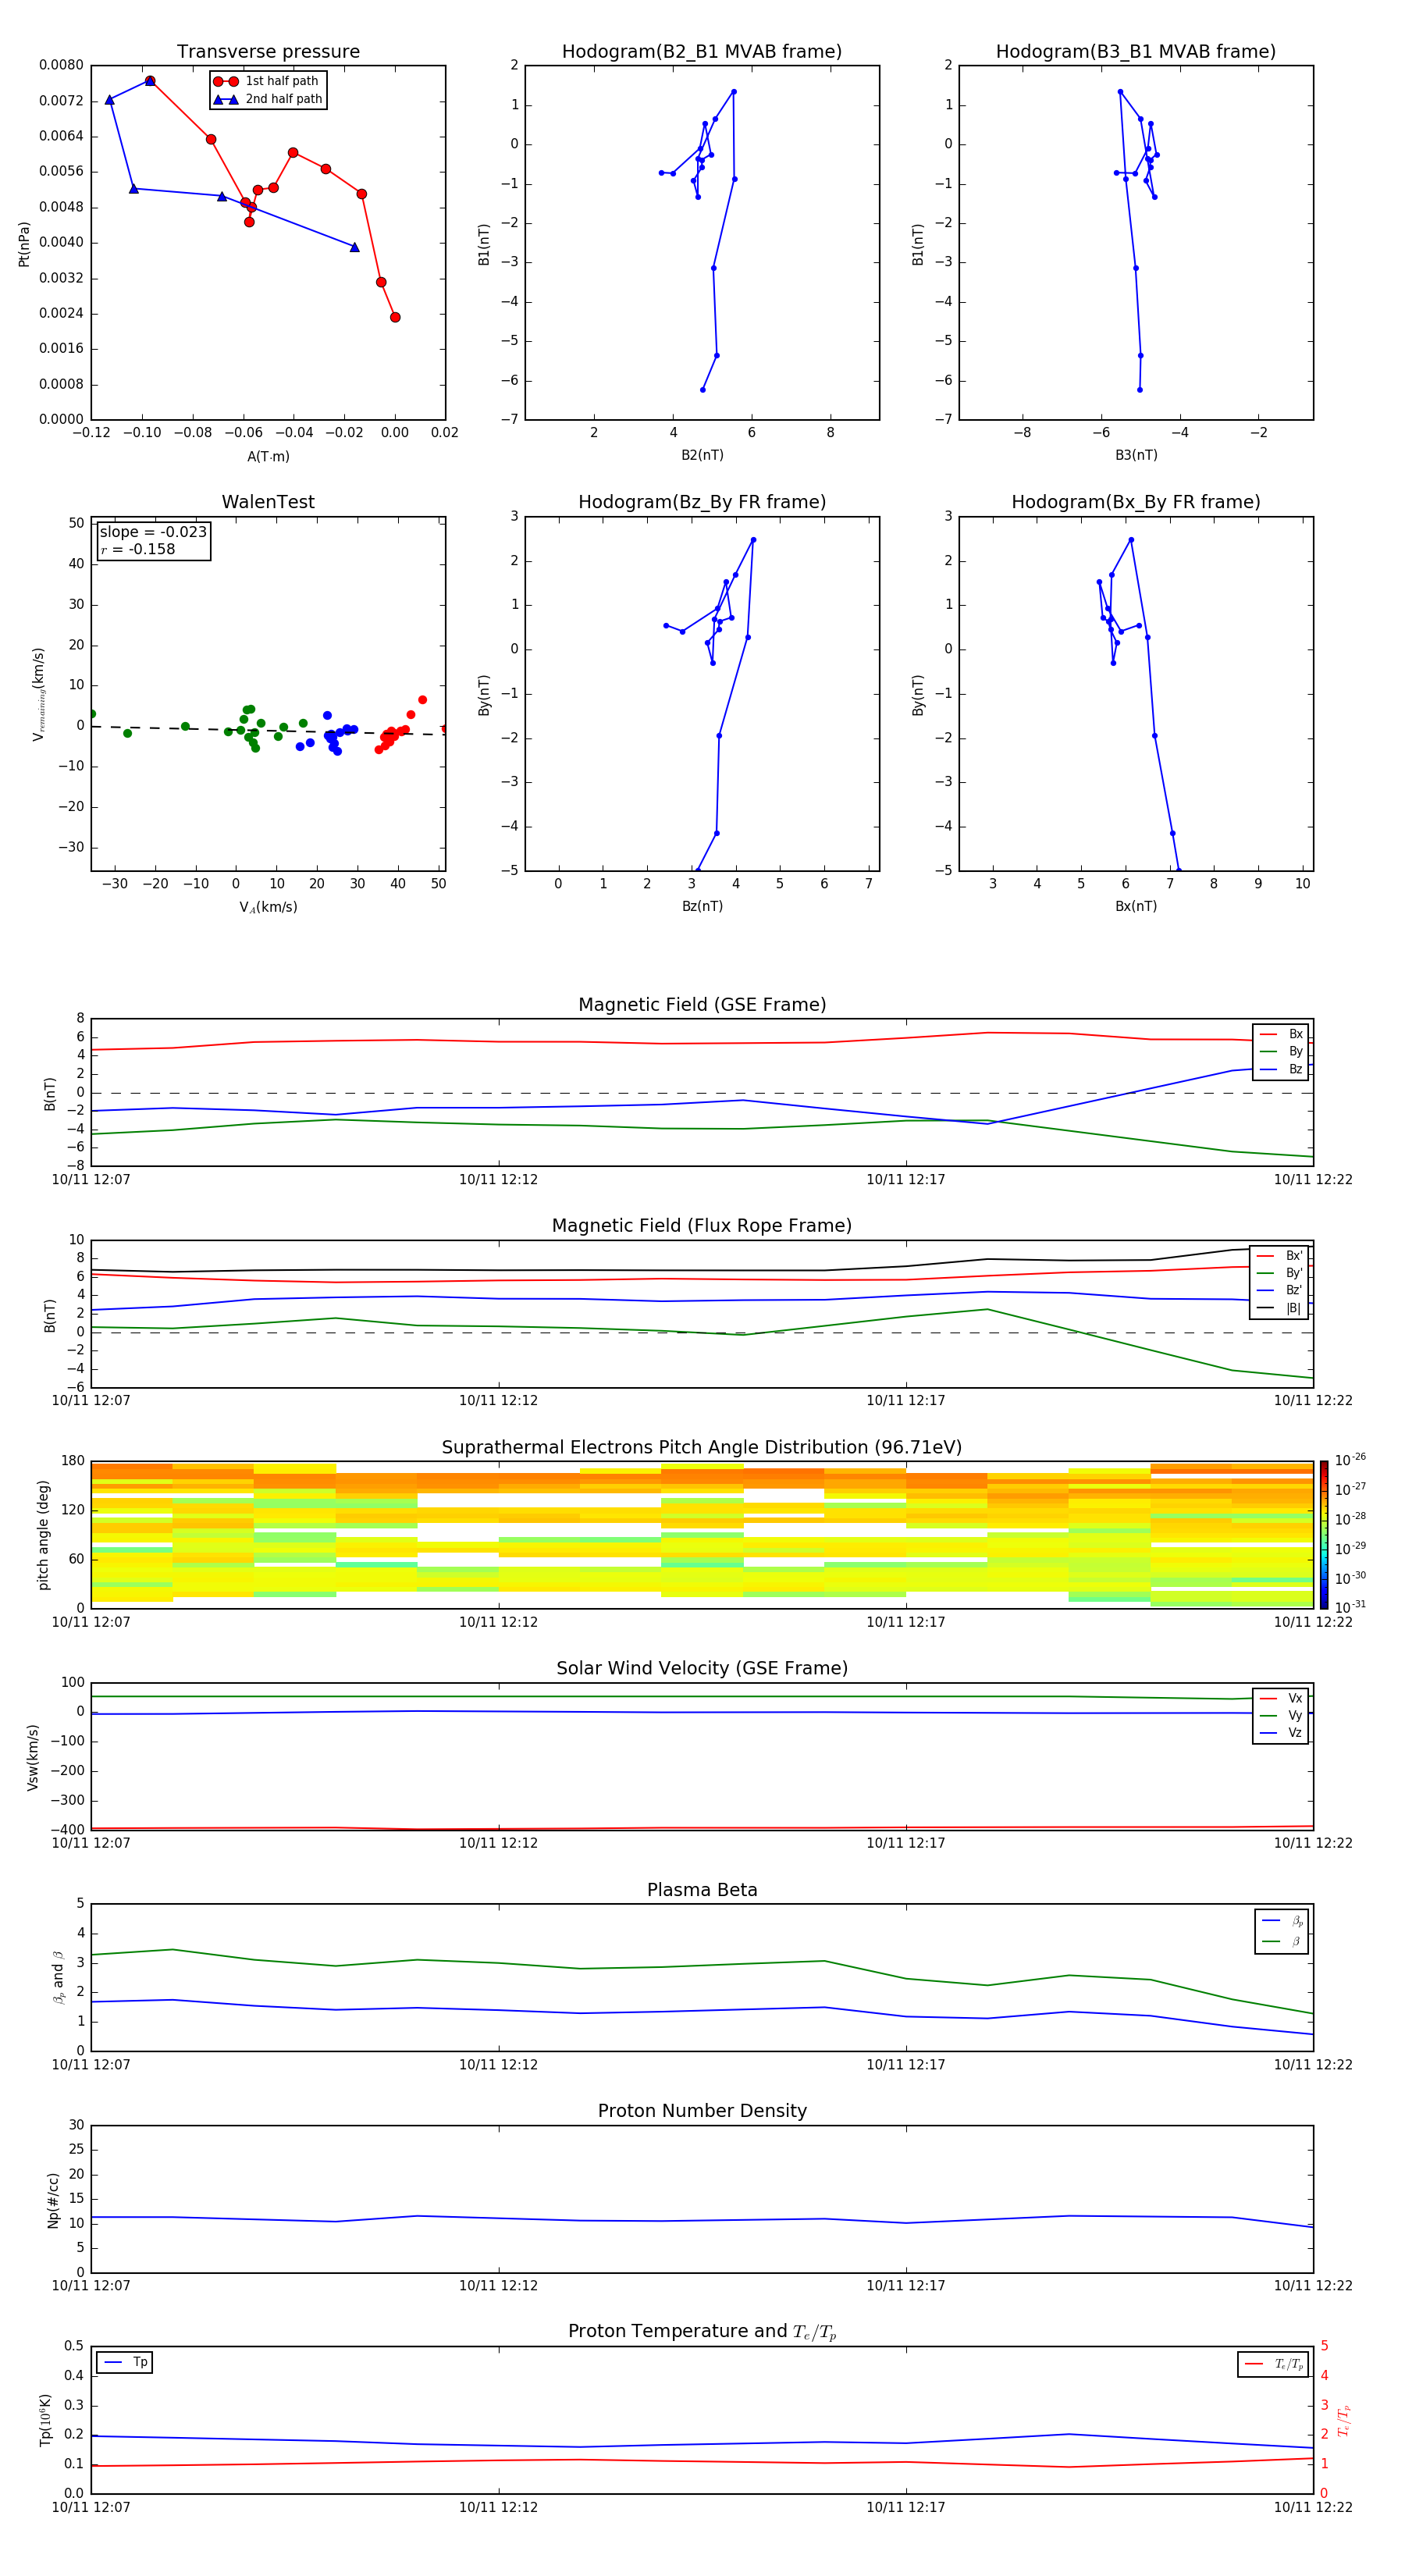The height and width of the screenshot is (2576, 1405).
Task: Click the 'Bz' legend entry in GSE field panel
Action: (1281, 1069)
